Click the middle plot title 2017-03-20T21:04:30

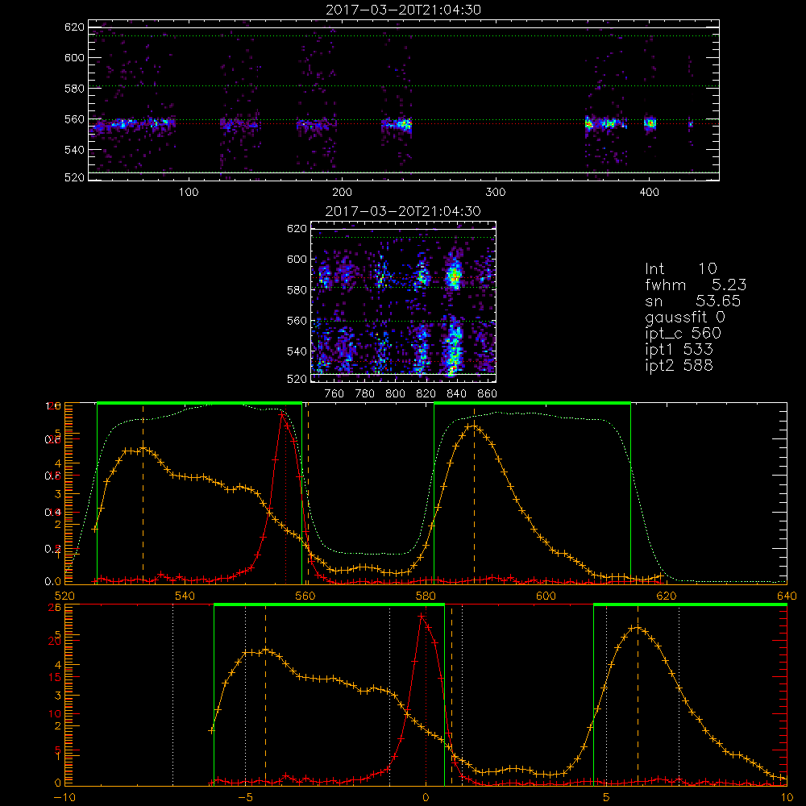(404, 211)
